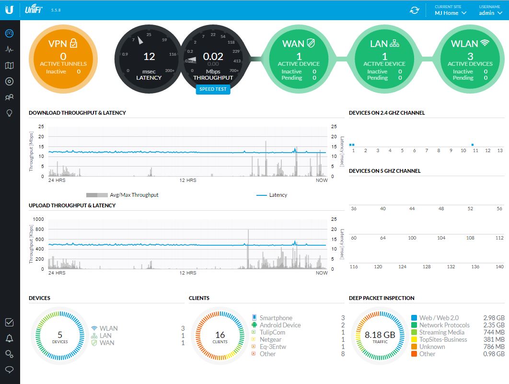Open the WAN active device widget
Image resolution: width=509 pixels, height=384 pixels.
(299, 59)
